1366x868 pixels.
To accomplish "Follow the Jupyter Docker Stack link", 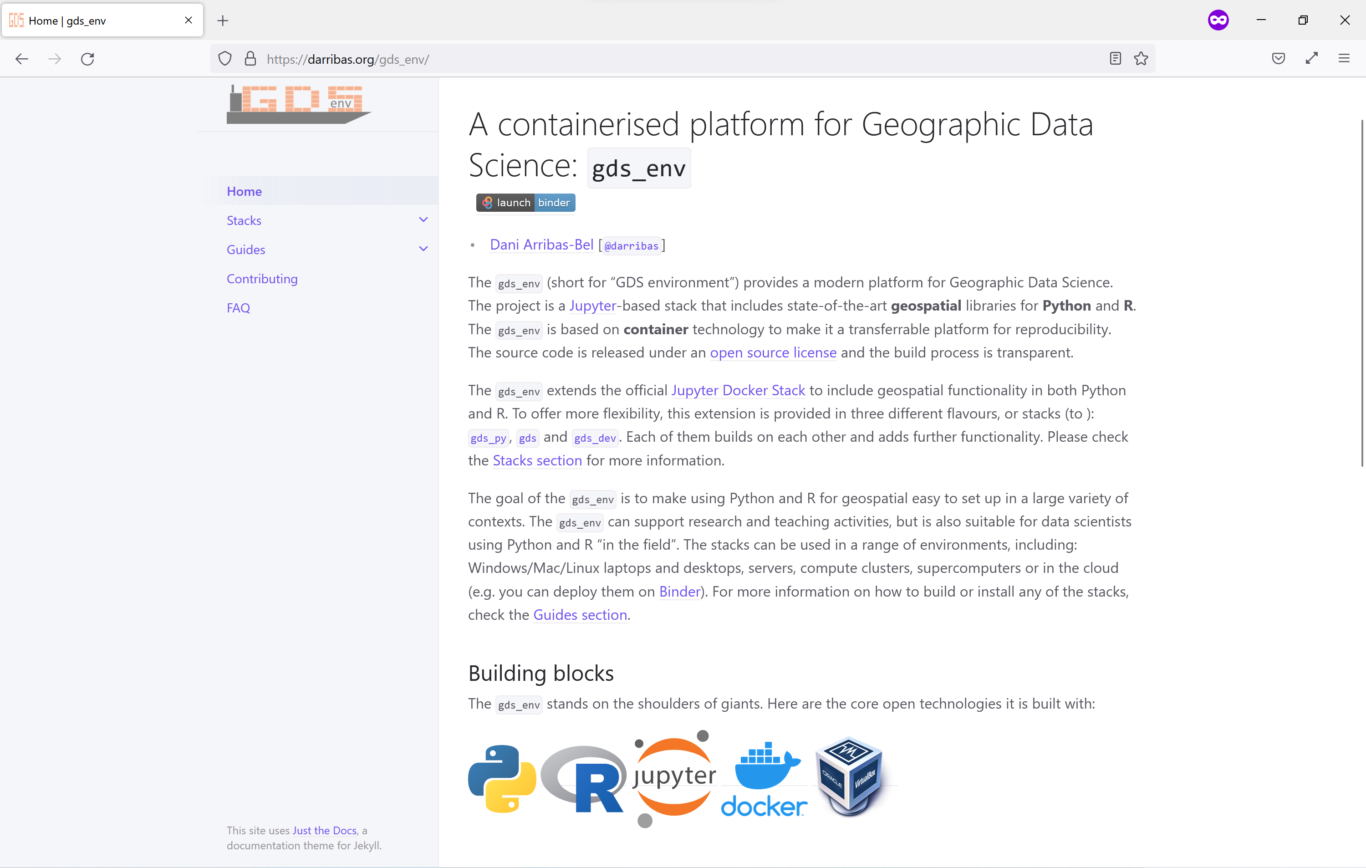I will coord(738,390).
